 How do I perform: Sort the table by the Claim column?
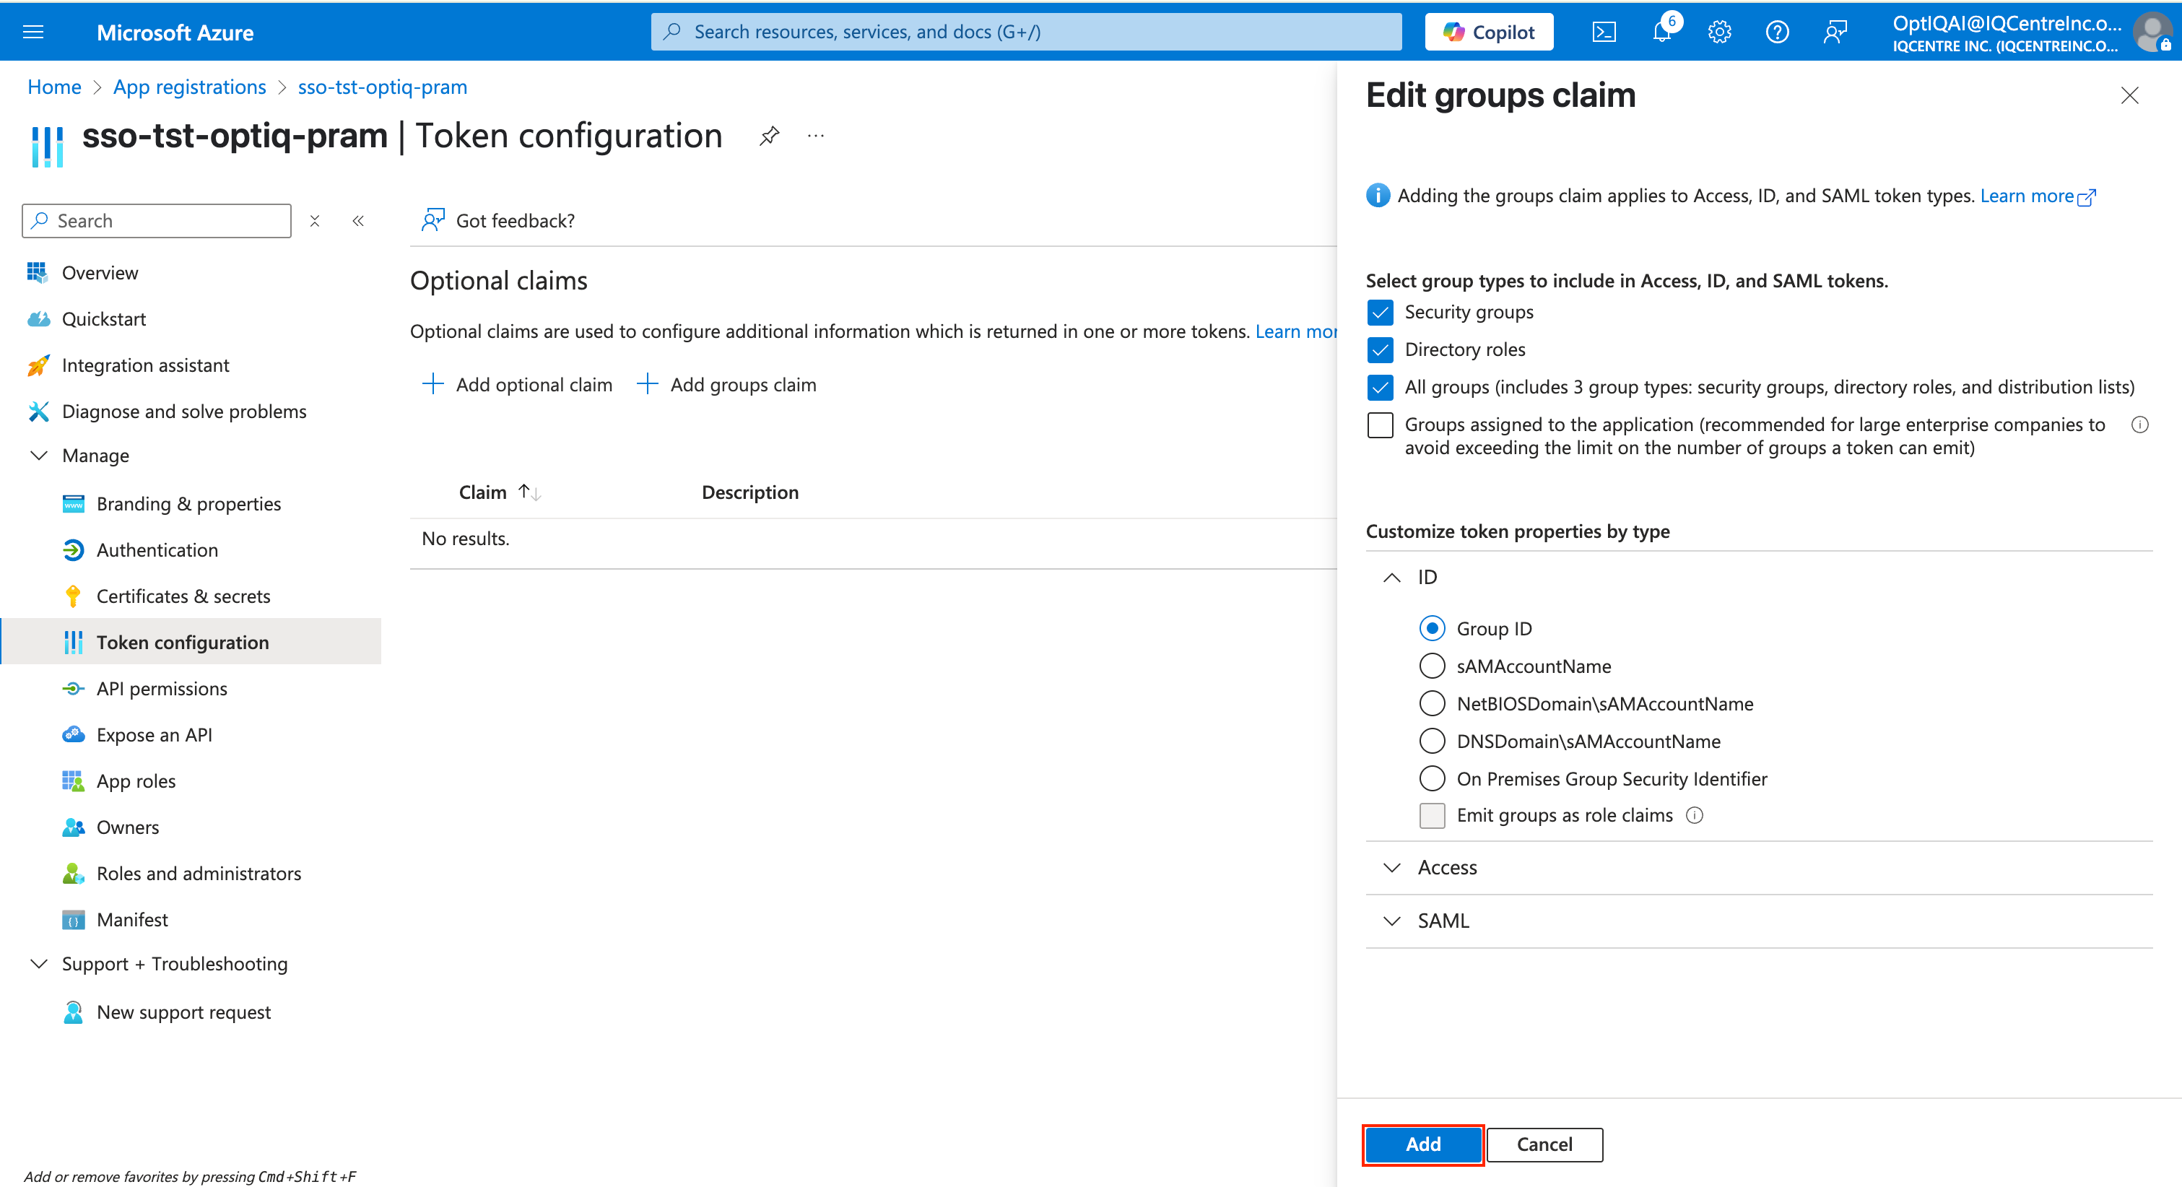499,492
